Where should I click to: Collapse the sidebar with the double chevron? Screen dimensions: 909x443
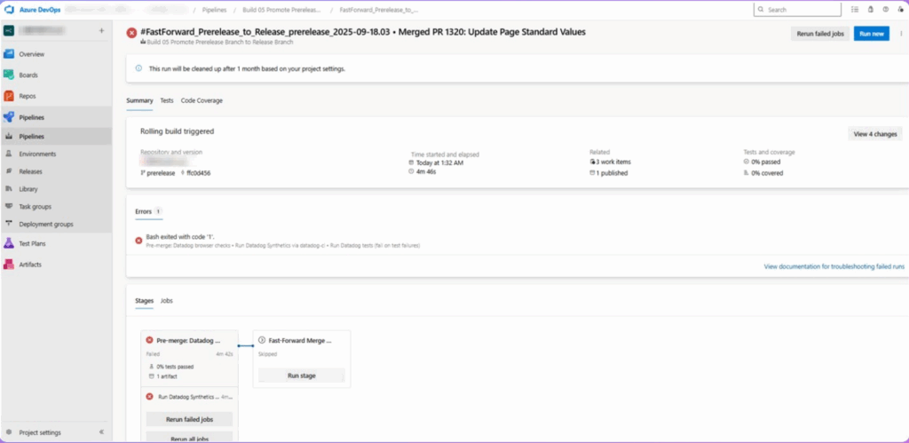[x=101, y=432]
